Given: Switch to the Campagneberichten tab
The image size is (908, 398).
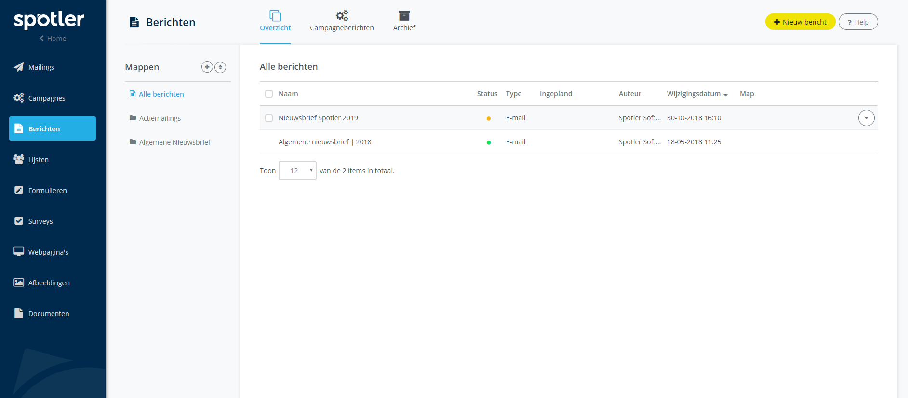Looking at the screenshot, I should 342,22.
